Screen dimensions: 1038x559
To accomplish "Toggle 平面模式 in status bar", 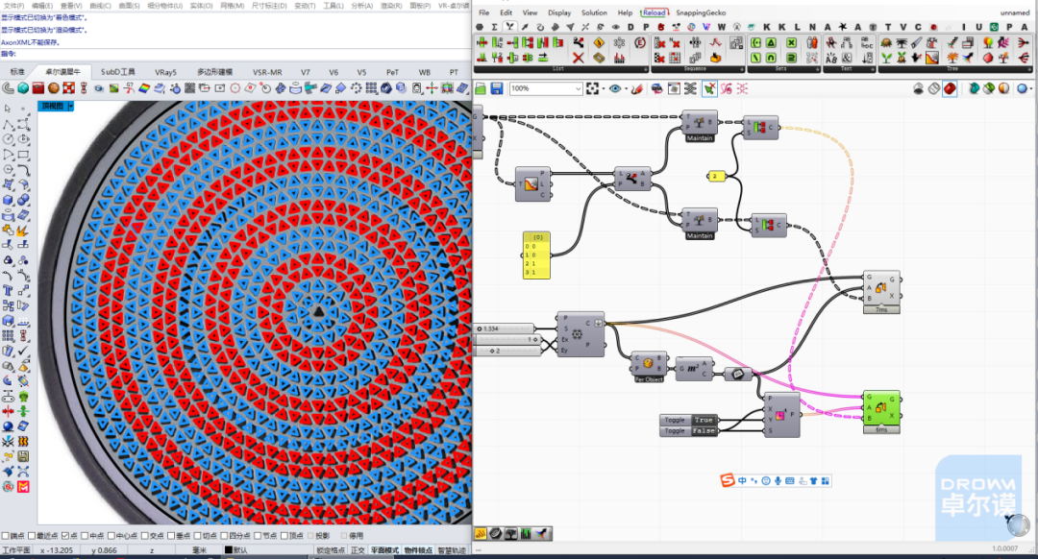I will (384, 550).
